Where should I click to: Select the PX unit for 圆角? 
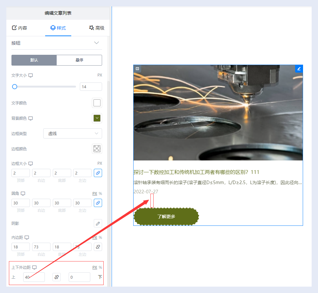pyautogui.click(x=94, y=193)
